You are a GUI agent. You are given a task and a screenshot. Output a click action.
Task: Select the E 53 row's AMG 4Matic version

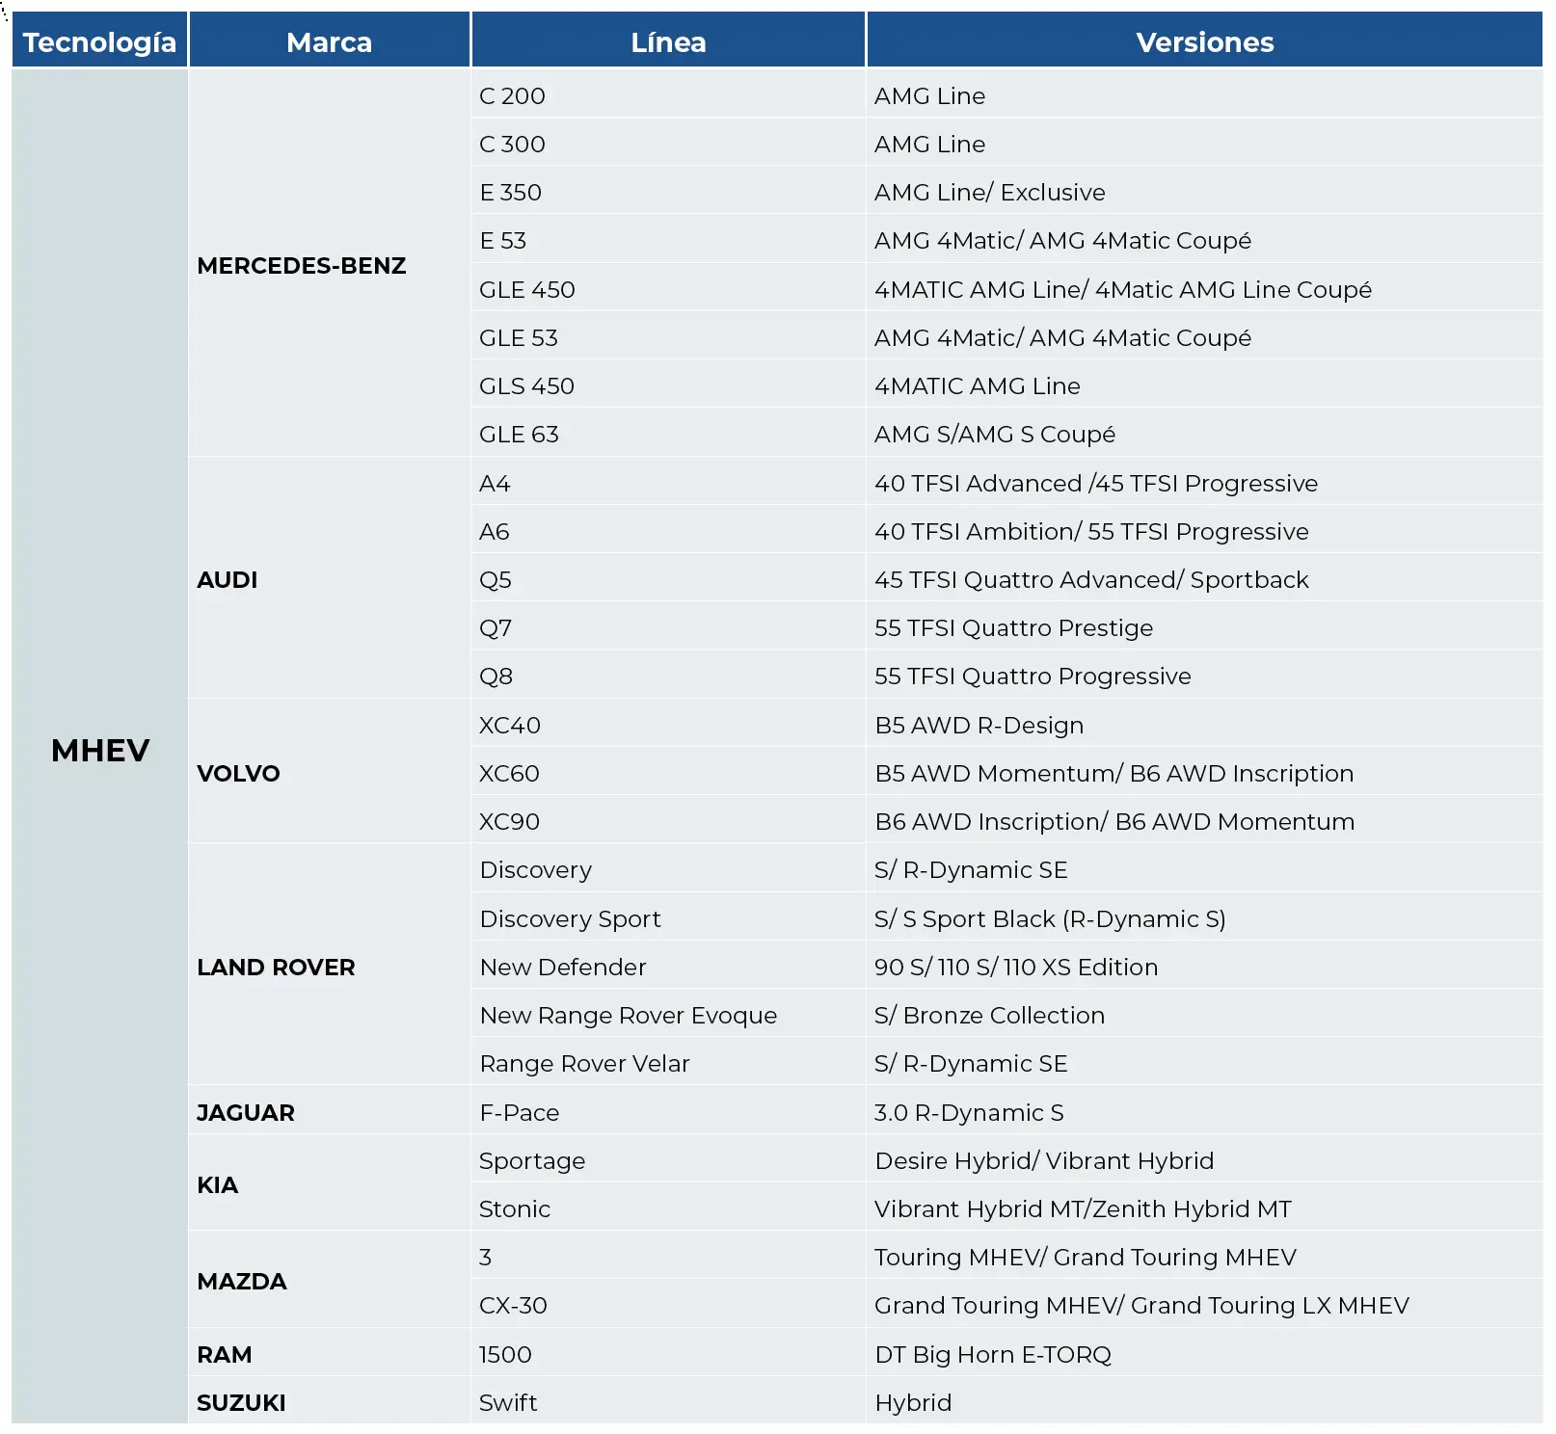[x=1204, y=240]
